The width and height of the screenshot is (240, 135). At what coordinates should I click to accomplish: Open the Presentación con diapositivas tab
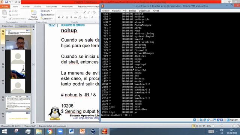[88, 7]
